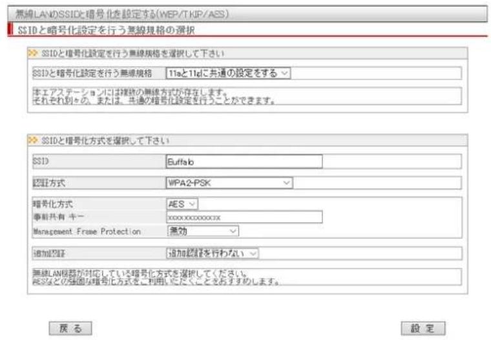This screenshot has height=340, width=491.
Task: Open the wireless standard selection dropdown
Action: (228, 73)
